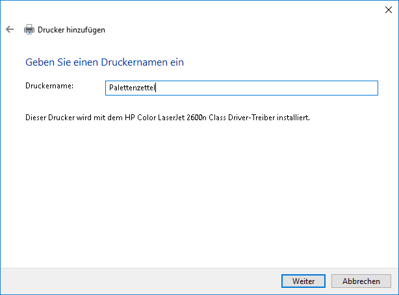Click the empty right part of the name field

(292, 88)
